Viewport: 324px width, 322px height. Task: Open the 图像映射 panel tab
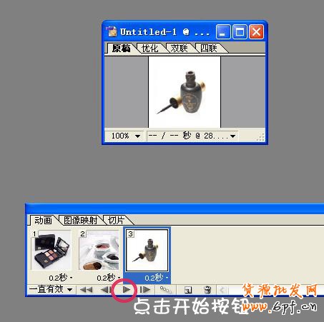pos(80,221)
